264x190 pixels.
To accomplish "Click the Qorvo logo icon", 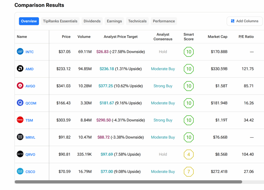I will pos(20,154).
